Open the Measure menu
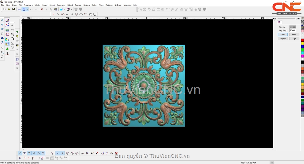The width and height of the screenshot is (304, 164). click(x=127, y=5)
